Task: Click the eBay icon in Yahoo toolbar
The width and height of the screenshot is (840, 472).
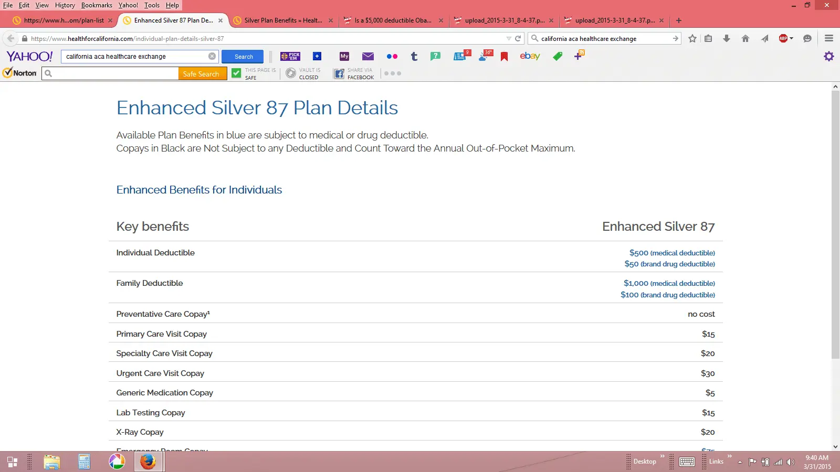Action: [530, 56]
